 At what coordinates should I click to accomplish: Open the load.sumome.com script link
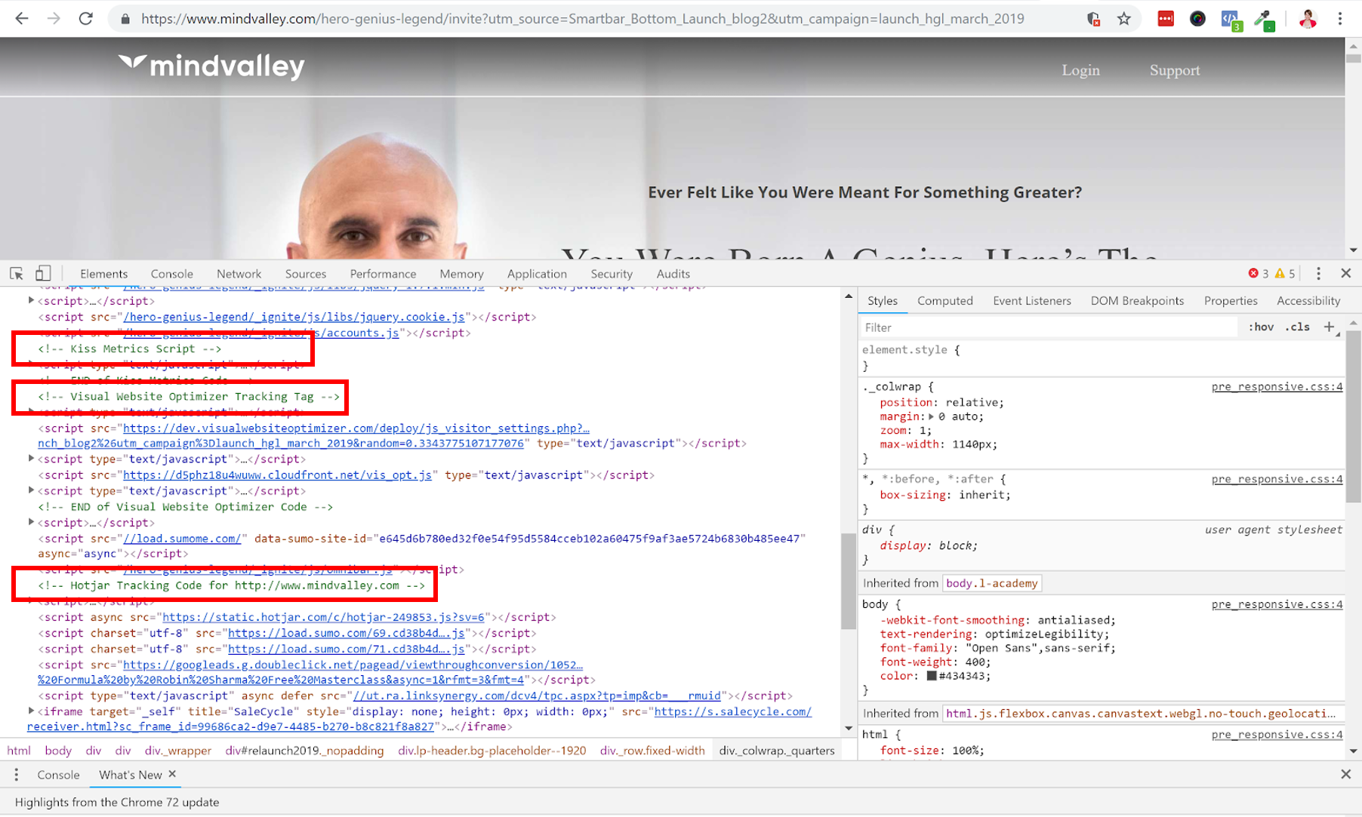point(182,539)
